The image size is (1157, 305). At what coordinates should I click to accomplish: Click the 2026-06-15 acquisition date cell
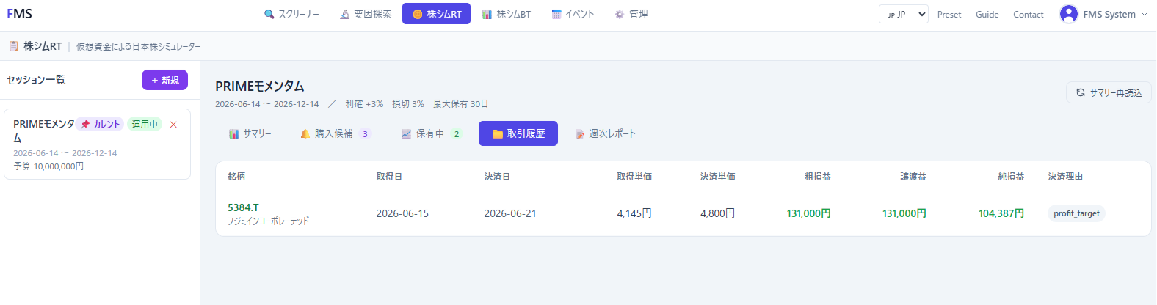pyautogui.click(x=402, y=213)
